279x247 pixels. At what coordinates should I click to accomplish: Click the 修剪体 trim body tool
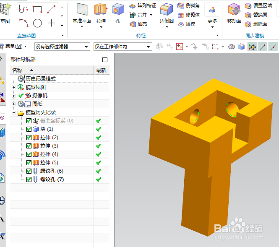tap(189, 15)
